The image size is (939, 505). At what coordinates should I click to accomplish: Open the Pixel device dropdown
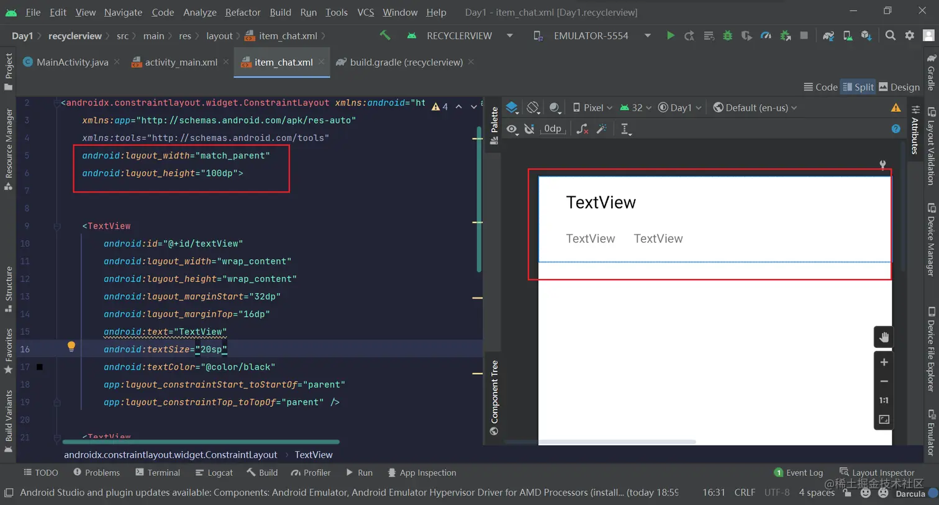(592, 107)
